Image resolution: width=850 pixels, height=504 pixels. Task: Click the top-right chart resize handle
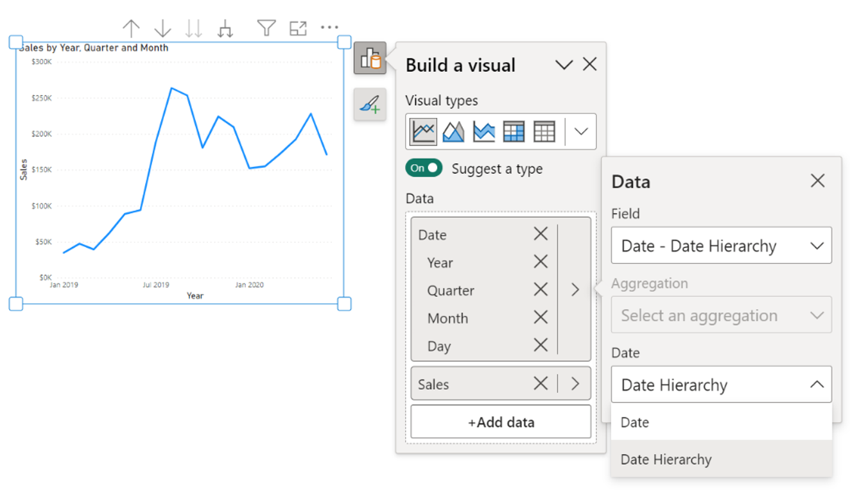pos(344,42)
